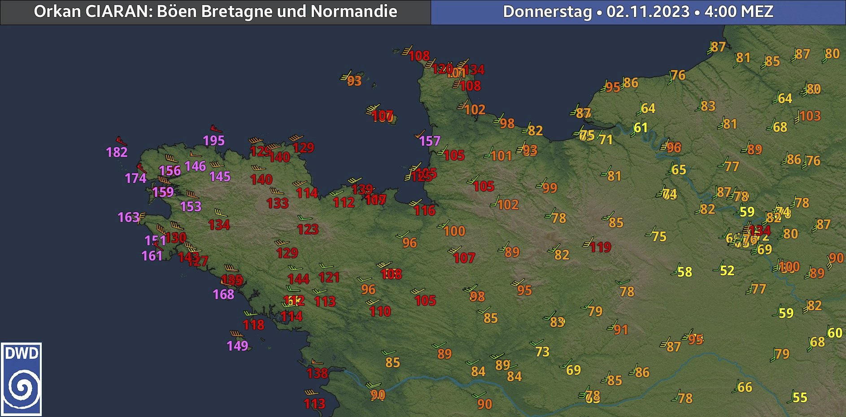Image resolution: width=846 pixels, height=417 pixels.
Task: Select the yellow 55 gust reading
Action: coord(800,398)
